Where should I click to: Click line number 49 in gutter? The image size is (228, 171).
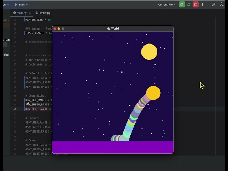tap(15, 56)
